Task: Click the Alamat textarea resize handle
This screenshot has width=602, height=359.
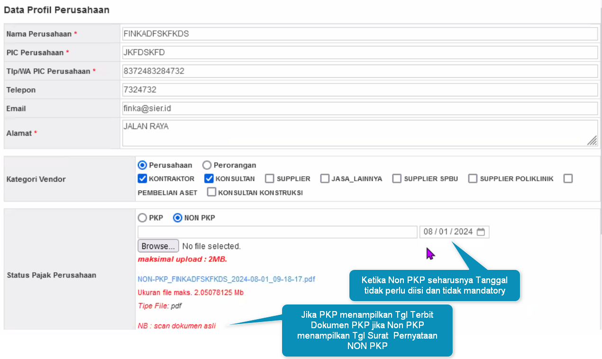Action: pos(592,140)
